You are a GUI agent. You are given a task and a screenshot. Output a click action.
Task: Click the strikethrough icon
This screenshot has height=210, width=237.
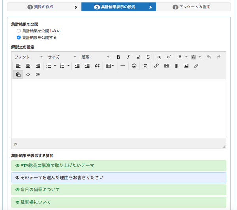coord(148,57)
